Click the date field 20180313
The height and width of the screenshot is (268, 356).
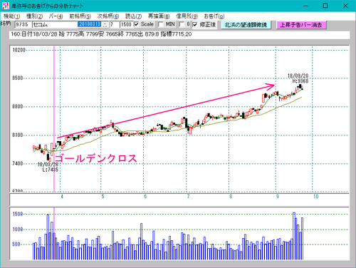coord(90,24)
